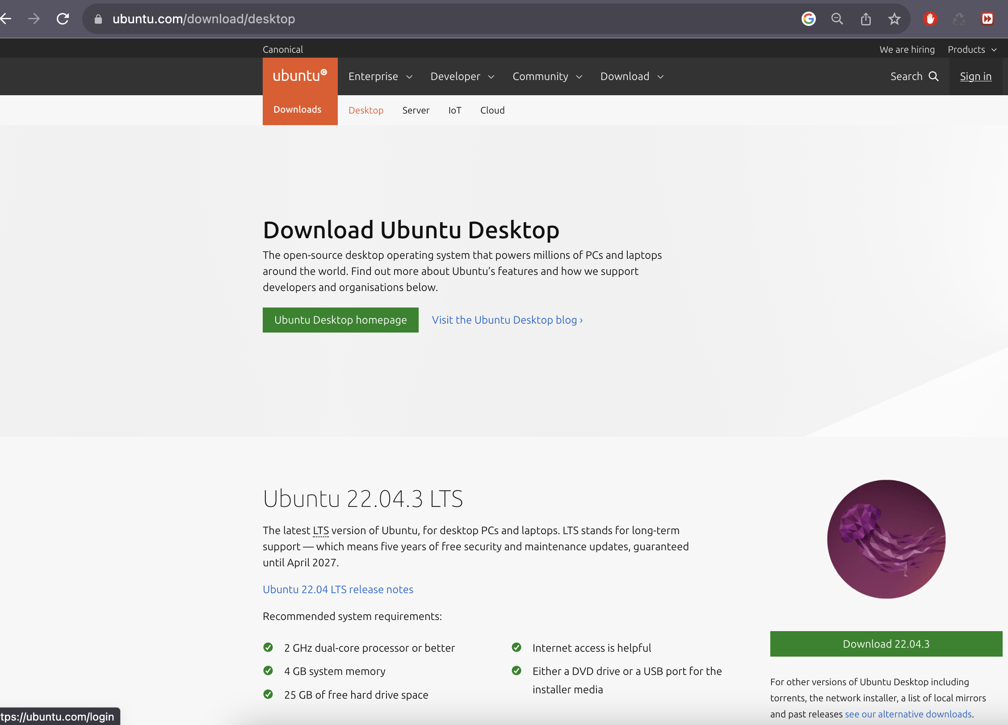Click the Canonical link in the top bar
Screen dimensions: 1008x725
283,49
